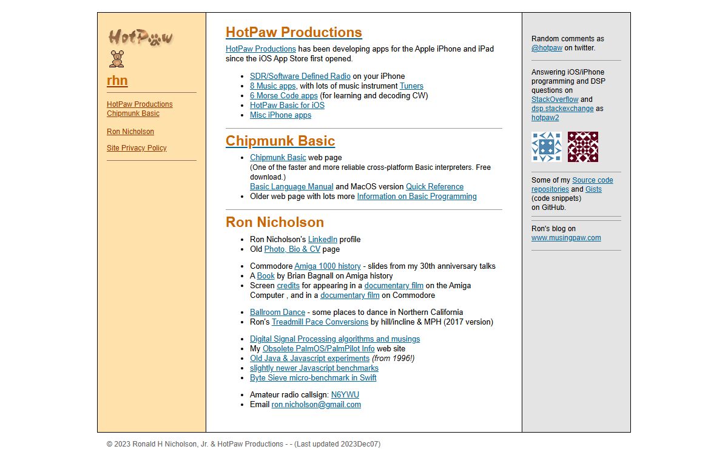Viewport: 728px width, 449px height.
Task: Go to HotPaw Productions in the sidebar
Action: [140, 104]
